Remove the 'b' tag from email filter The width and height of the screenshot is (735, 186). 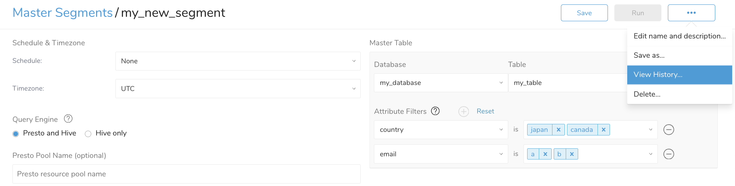572,154
